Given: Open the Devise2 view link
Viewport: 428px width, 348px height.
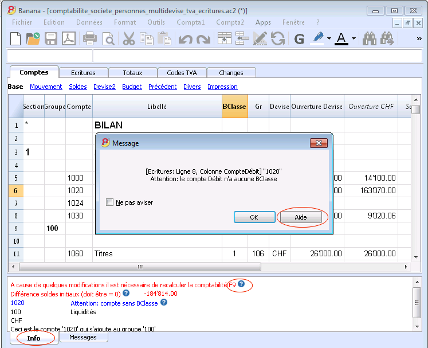Looking at the screenshot, I should (x=104, y=87).
